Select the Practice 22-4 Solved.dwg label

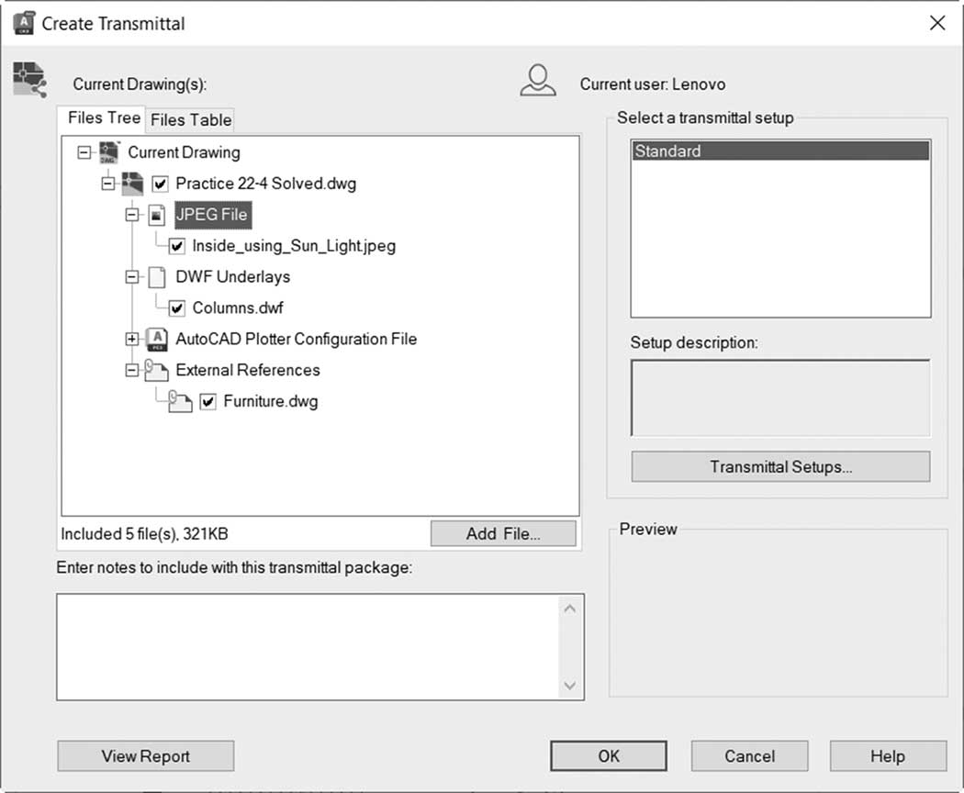click(265, 184)
